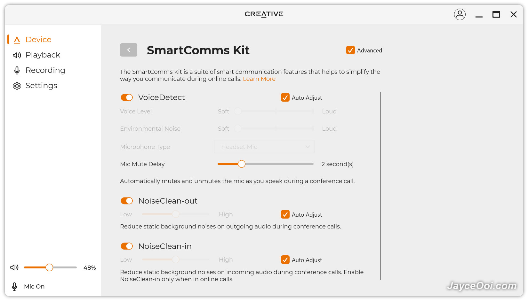The width and height of the screenshot is (528, 301).
Task: Open the Recording section
Action: pos(45,70)
